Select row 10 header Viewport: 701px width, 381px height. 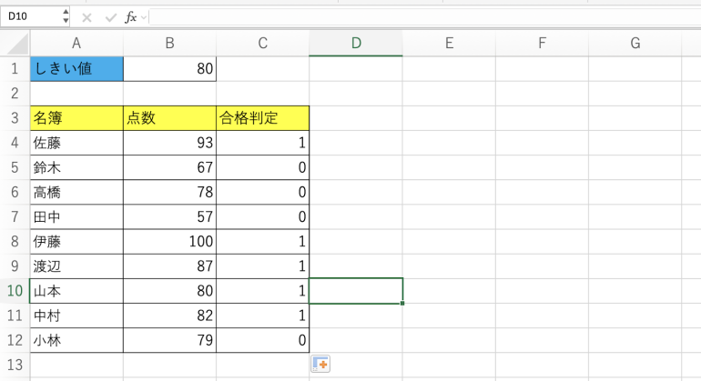click(x=15, y=291)
